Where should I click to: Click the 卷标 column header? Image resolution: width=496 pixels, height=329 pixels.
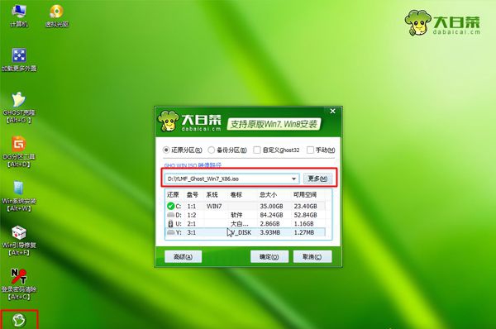(236, 194)
